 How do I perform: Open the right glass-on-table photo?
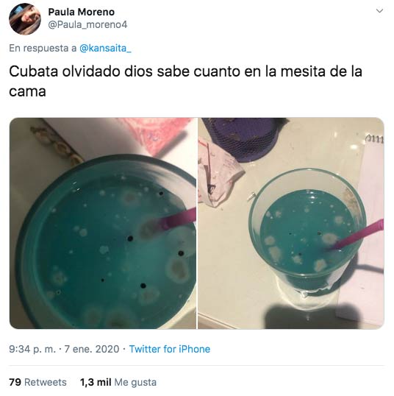[x=291, y=223]
